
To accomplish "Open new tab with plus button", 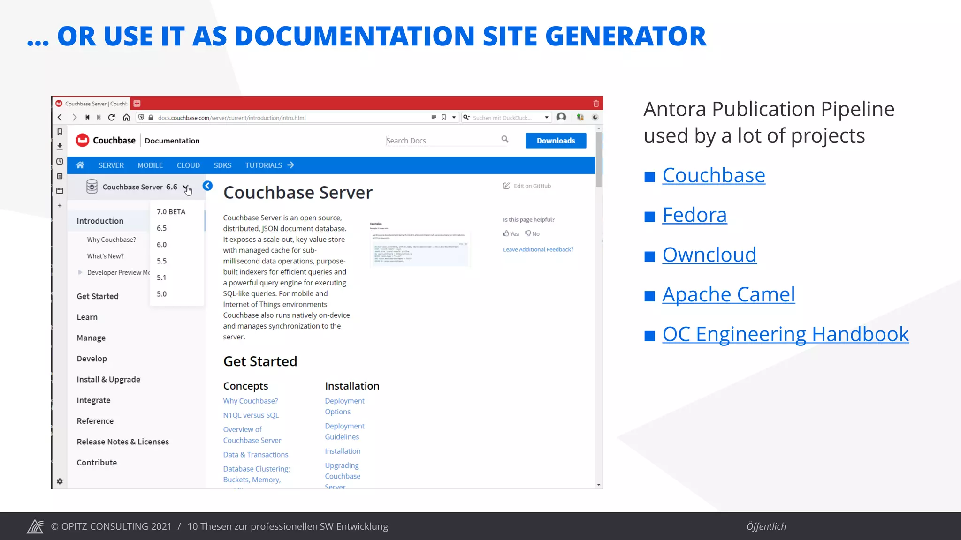I will 137,103.
